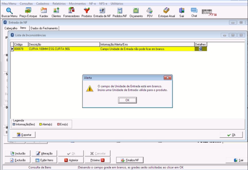Open the Movimentos menu
248x170 pixels.
point(77,3)
